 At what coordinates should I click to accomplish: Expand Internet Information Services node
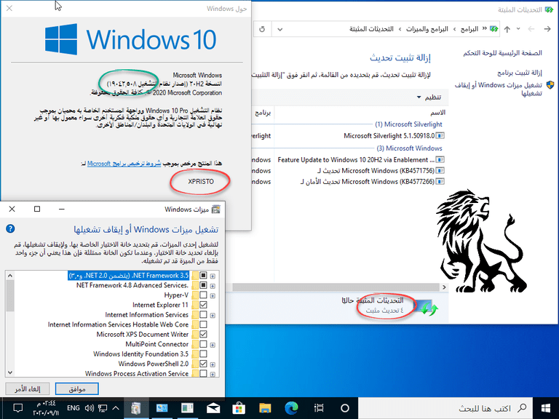click(x=213, y=315)
